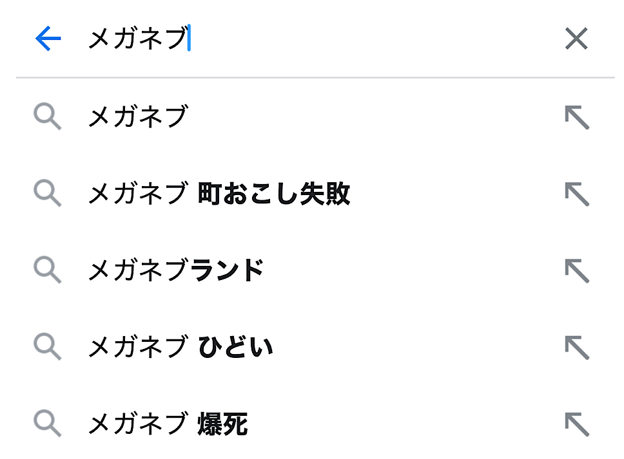Select the first メガネブ suggestion

click(137, 117)
